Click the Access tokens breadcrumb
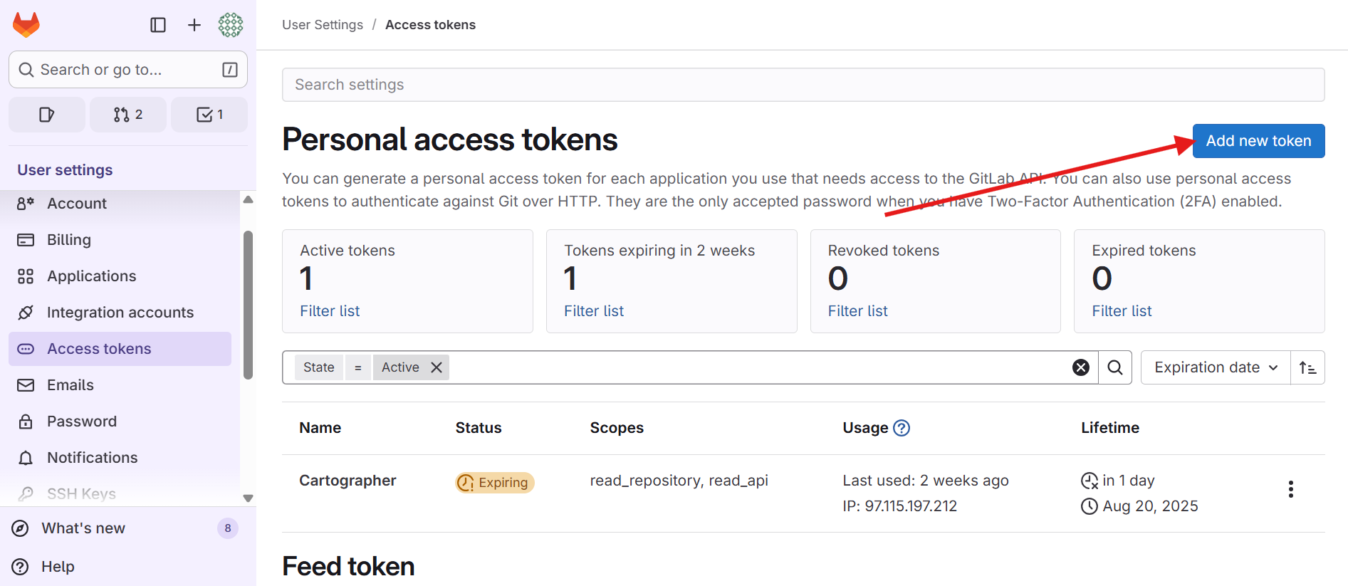The width and height of the screenshot is (1348, 586). 430,25
